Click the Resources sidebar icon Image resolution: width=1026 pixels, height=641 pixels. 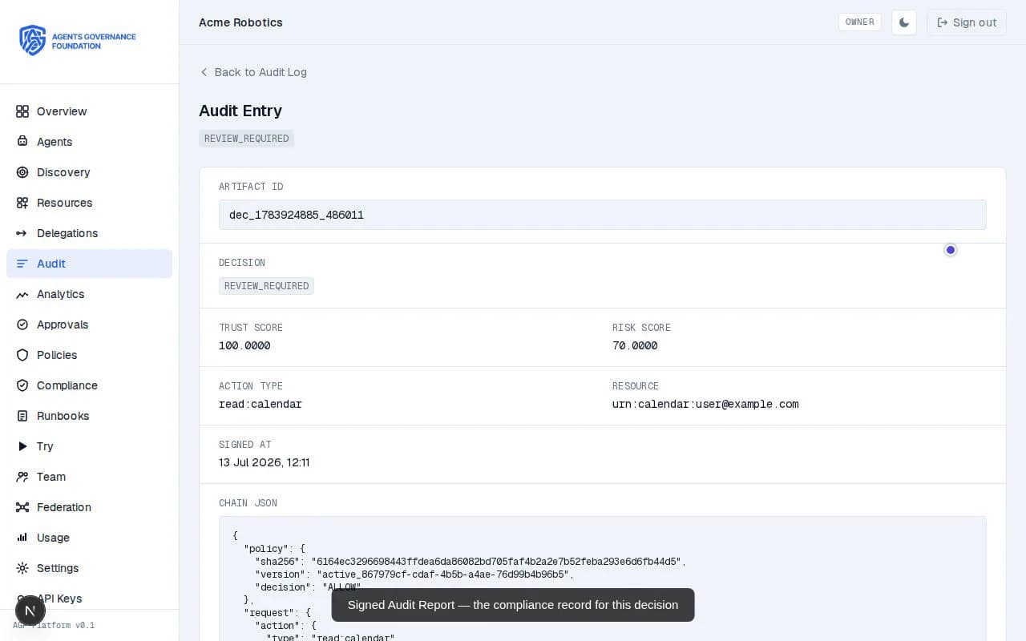click(x=22, y=203)
